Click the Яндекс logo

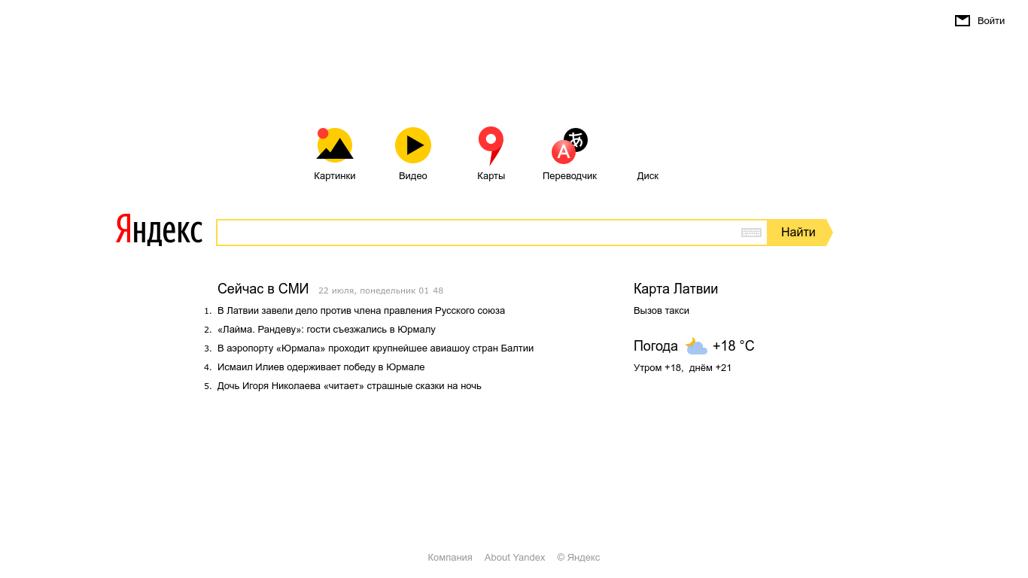(x=159, y=230)
